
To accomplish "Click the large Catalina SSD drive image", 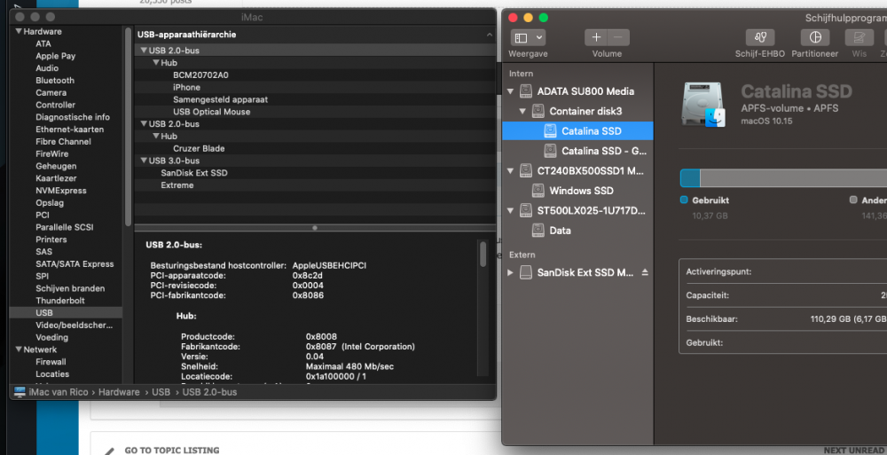I will [x=703, y=105].
